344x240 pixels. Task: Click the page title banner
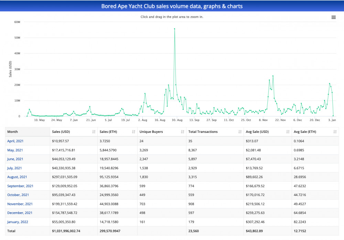(x=172, y=6)
